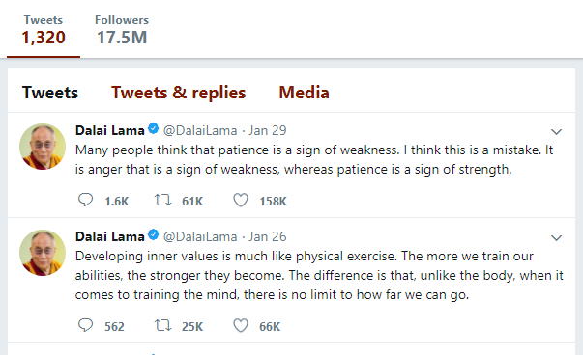The image size is (583, 355).
Task: Retweet the Jan 29 patience tweet
Action: pyautogui.click(x=162, y=201)
